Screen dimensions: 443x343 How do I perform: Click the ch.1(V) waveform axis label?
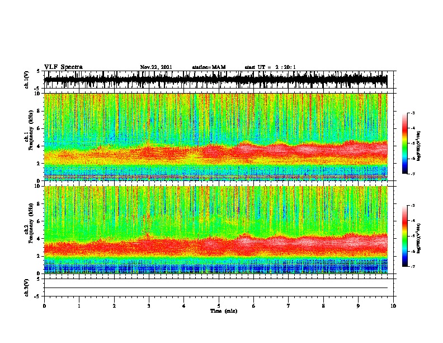(27, 80)
